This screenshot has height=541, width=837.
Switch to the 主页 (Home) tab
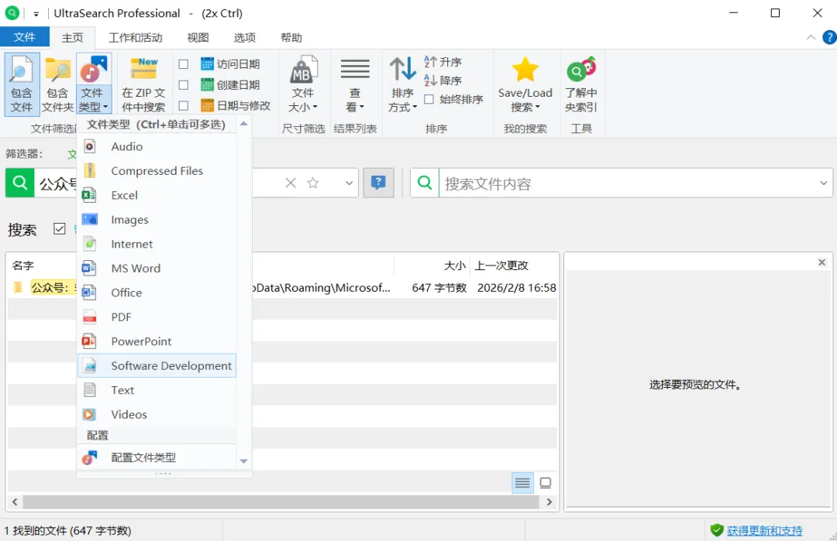73,37
